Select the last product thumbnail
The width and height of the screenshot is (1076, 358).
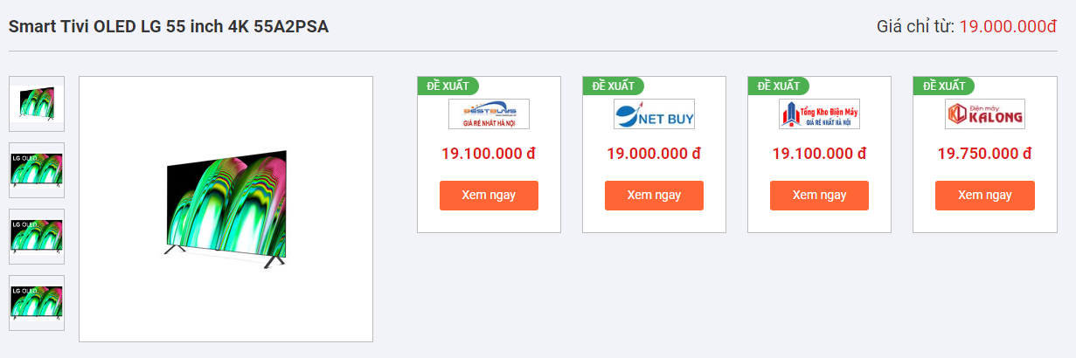pyautogui.click(x=37, y=303)
